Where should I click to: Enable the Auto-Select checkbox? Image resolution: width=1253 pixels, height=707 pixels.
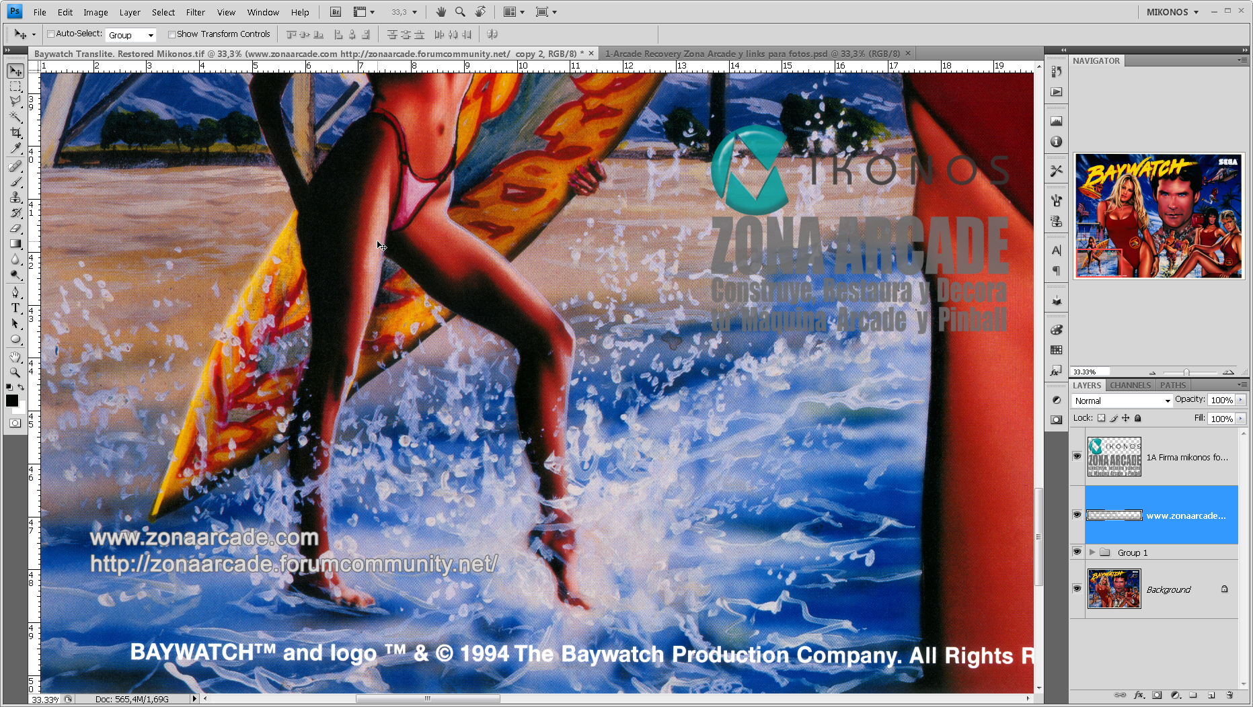(50, 34)
